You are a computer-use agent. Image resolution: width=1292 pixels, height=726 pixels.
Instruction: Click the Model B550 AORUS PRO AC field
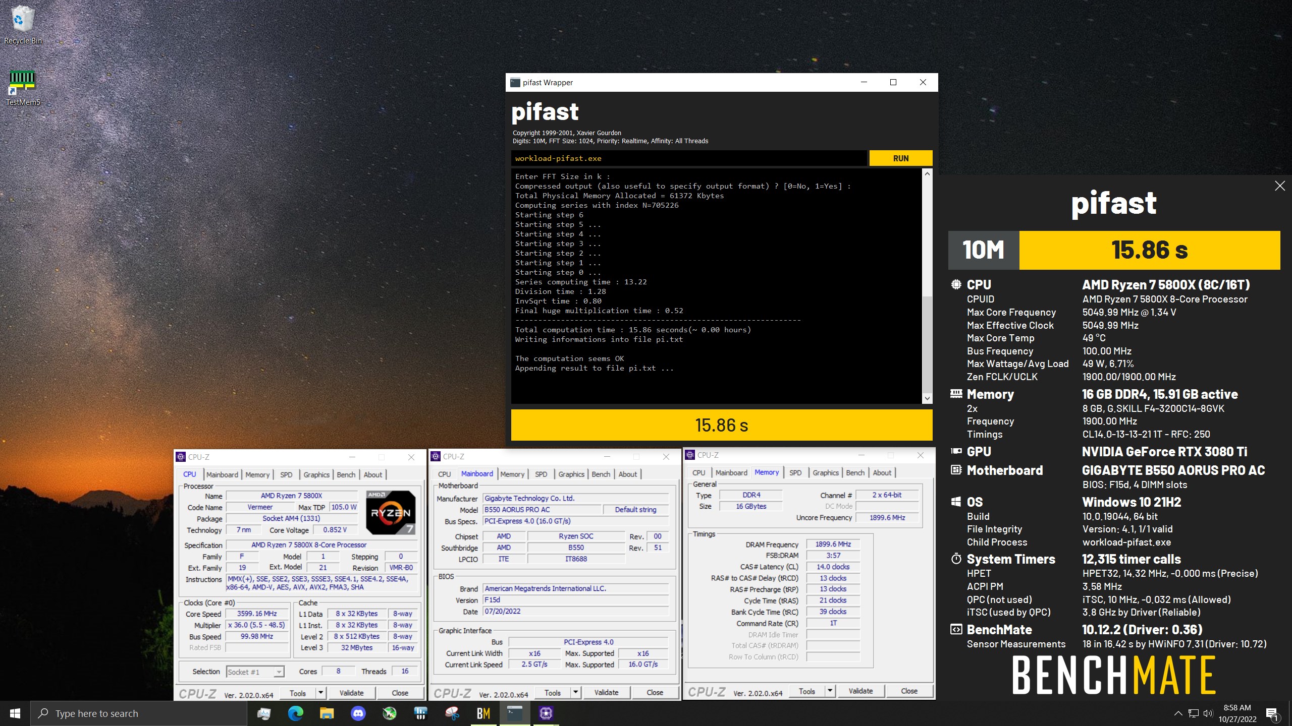click(x=542, y=510)
